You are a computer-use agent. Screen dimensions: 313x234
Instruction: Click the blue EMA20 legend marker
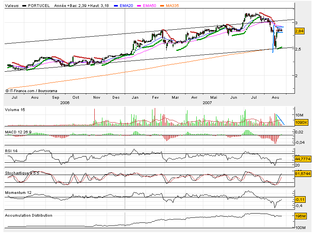115,7
